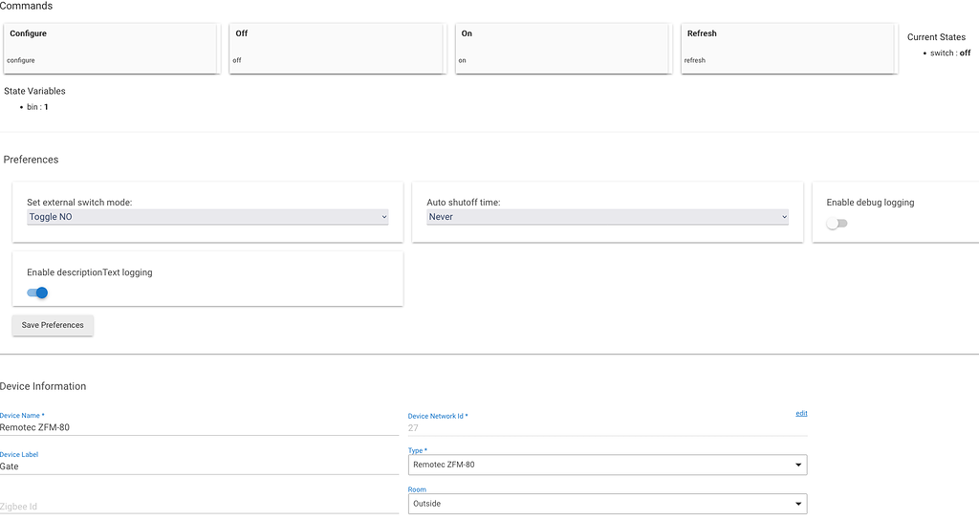Focus the Device Name text field
979x520 pixels.
coord(199,427)
